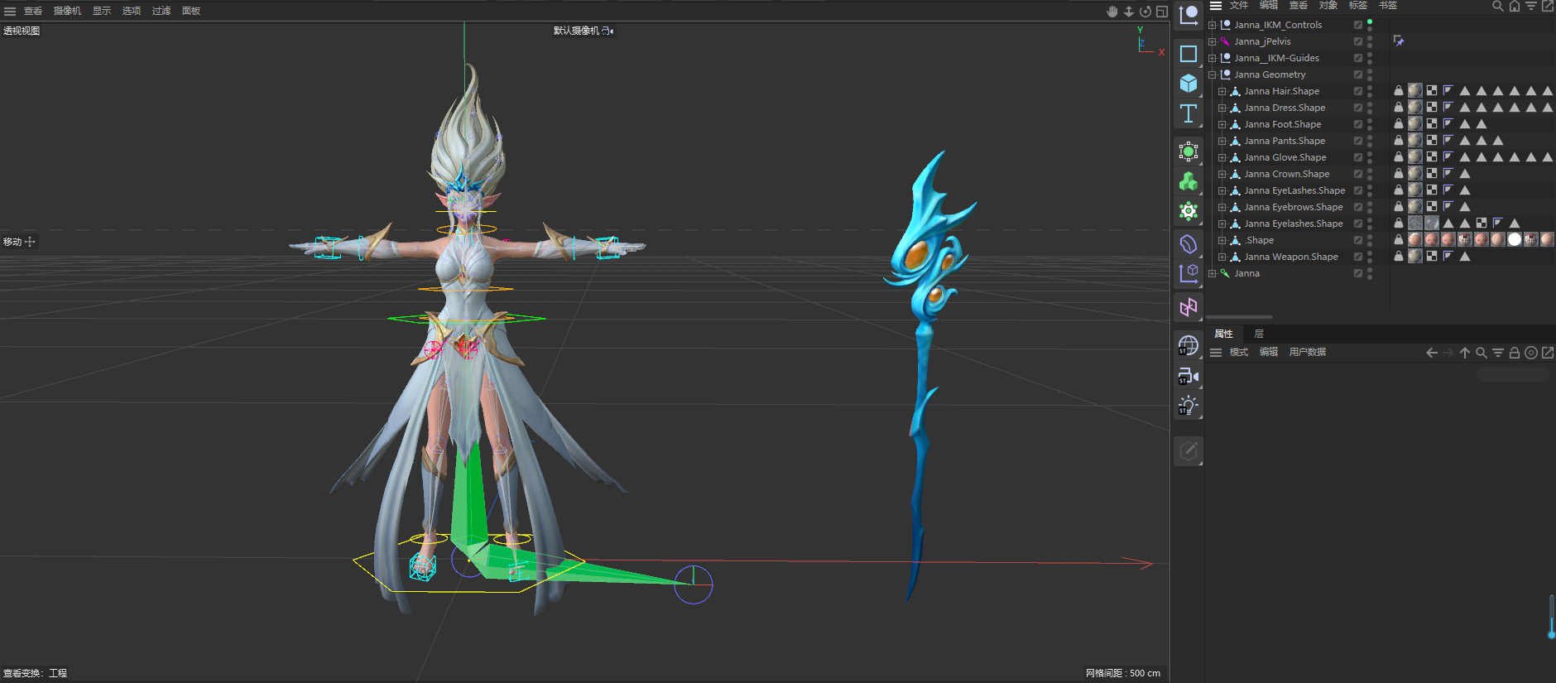The height and width of the screenshot is (683, 1556).
Task: Click the Object Manager horizontal scrollbar
Action: [x=1239, y=317]
